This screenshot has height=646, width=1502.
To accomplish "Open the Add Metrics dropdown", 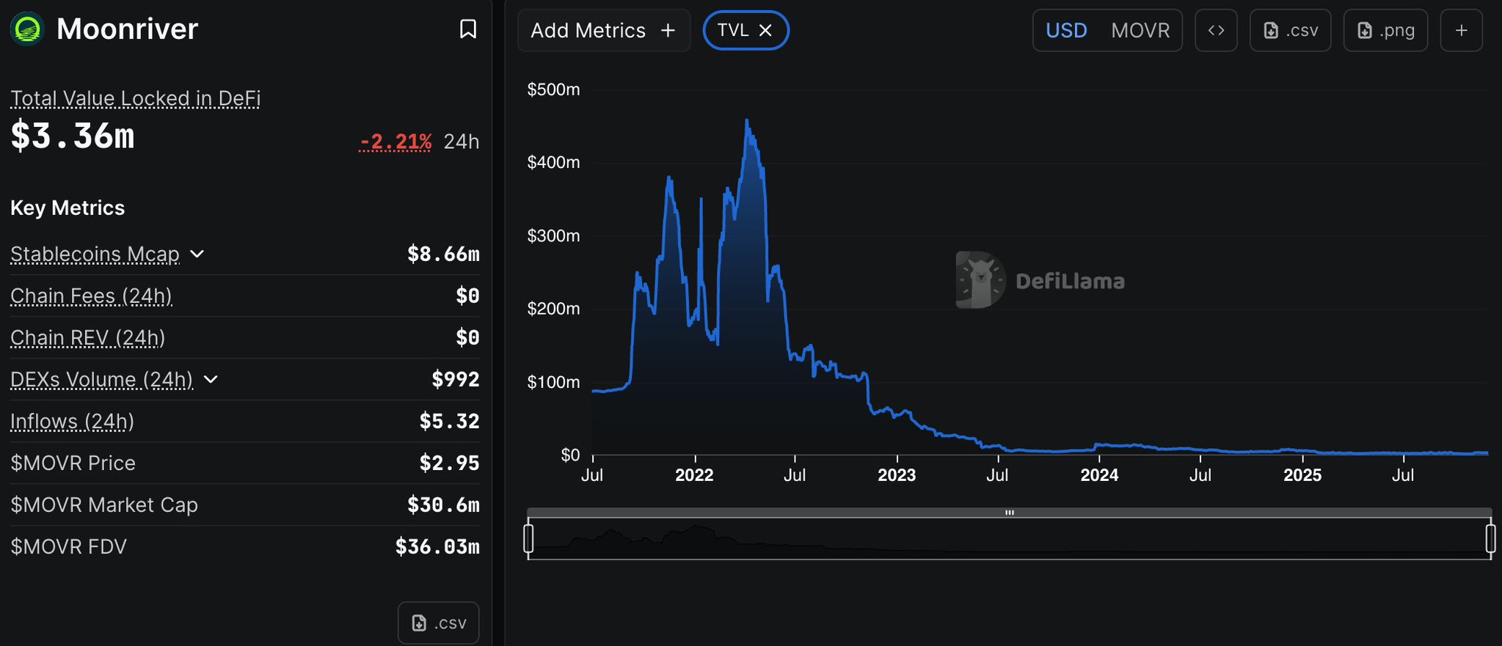I will click(x=602, y=30).
